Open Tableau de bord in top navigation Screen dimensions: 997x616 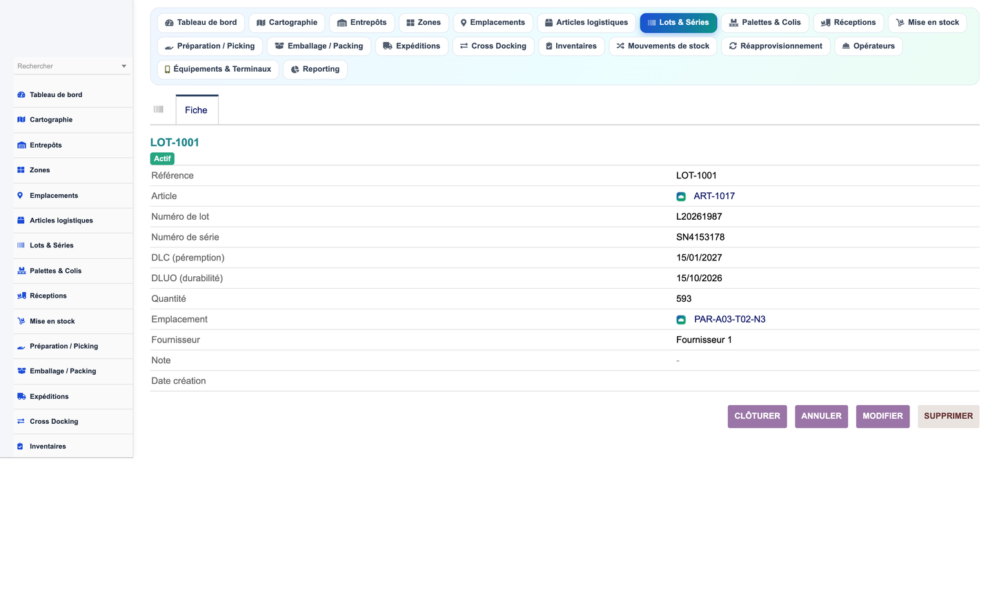tap(201, 23)
